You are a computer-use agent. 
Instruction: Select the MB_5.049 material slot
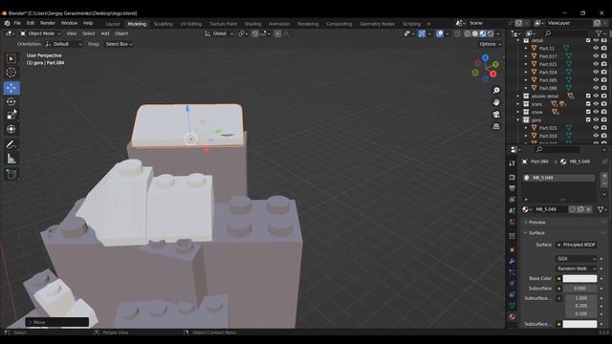click(558, 178)
